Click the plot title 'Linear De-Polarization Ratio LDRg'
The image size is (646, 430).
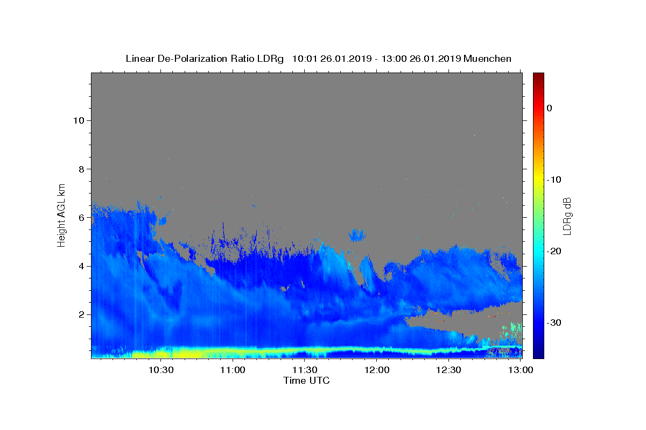pyautogui.click(x=205, y=59)
